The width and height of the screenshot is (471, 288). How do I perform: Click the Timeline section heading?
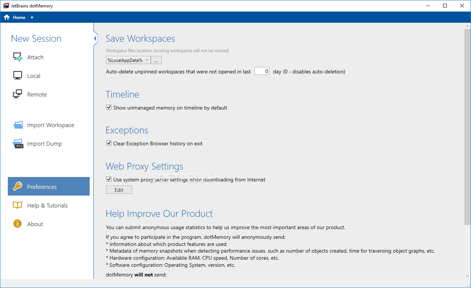[x=122, y=94]
